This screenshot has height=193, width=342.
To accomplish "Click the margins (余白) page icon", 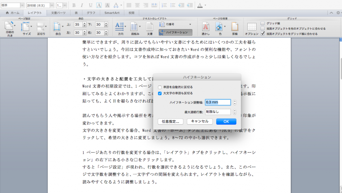I will (57, 27).
